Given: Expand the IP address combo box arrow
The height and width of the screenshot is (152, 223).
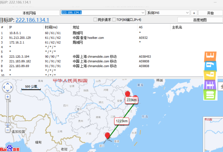Looking at the screenshot, I should point(143,13).
